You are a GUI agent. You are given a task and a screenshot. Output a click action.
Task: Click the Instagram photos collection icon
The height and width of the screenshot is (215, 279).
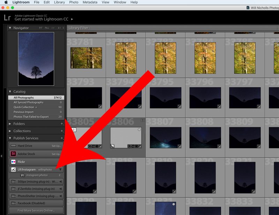22,175
